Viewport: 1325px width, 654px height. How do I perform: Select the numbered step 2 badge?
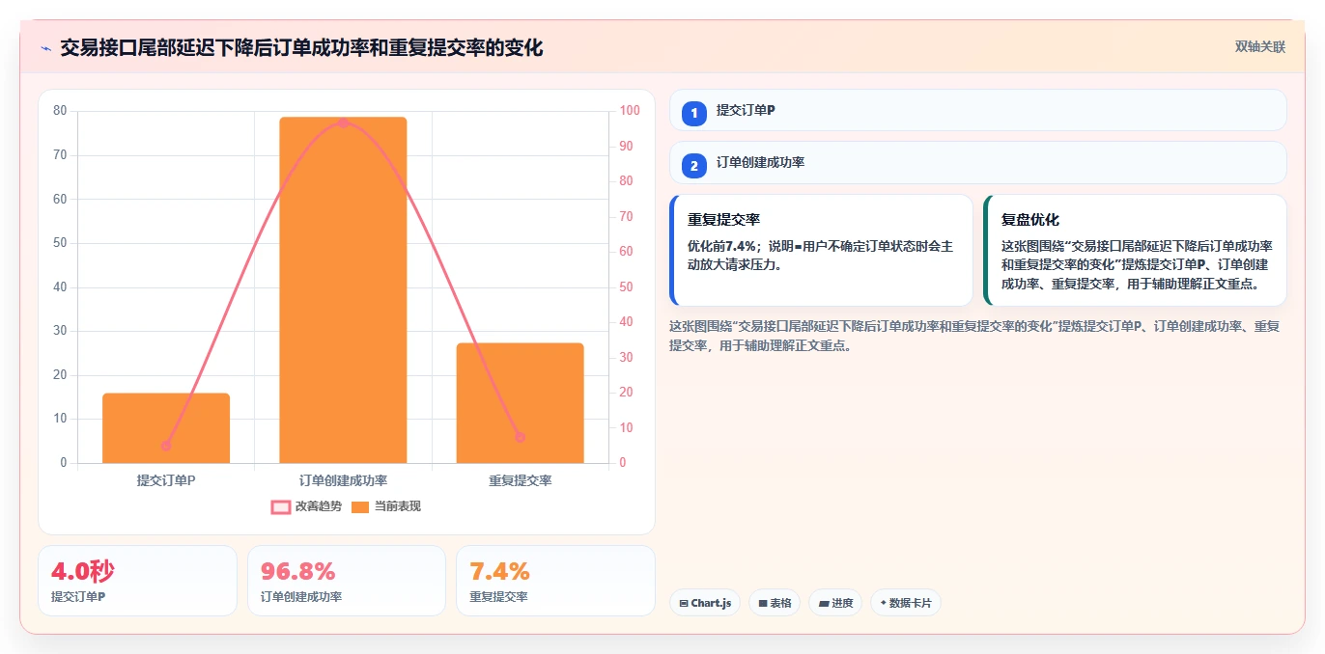(x=693, y=165)
